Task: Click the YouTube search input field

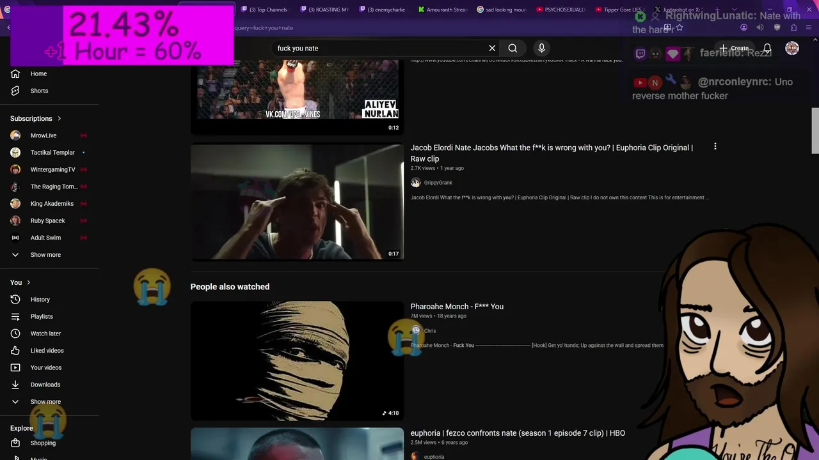Action: 378,48
